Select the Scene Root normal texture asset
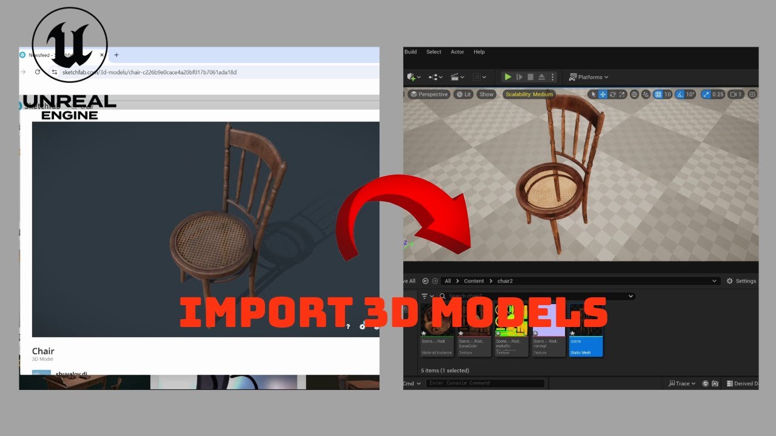 [549, 330]
